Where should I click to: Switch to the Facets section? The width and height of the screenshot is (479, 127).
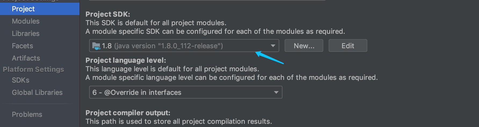click(x=23, y=46)
